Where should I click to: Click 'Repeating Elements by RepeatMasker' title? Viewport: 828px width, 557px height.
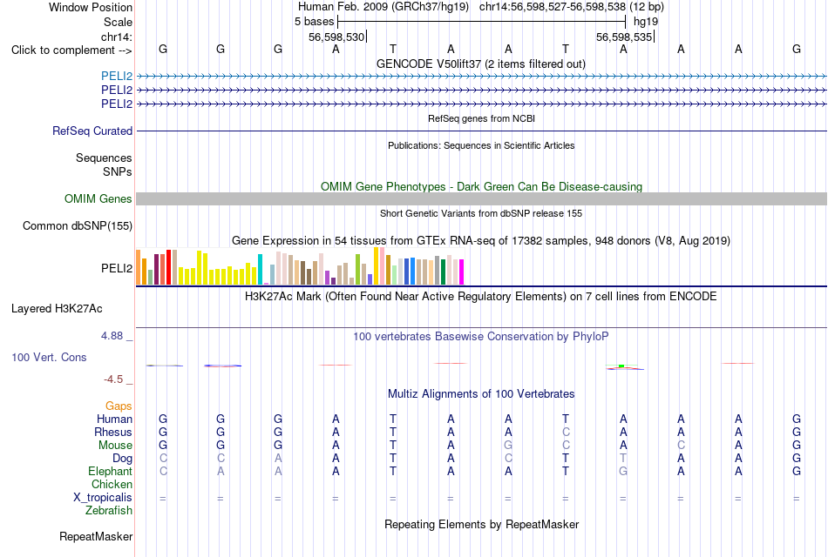pos(482,524)
